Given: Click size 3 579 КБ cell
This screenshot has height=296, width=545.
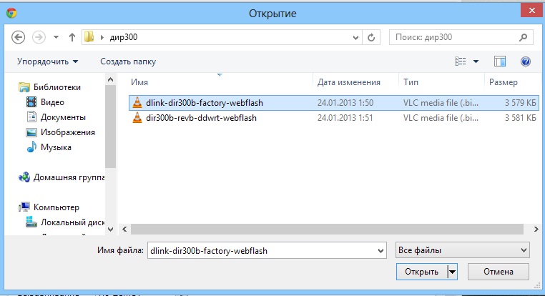Looking at the screenshot, I should point(520,103).
